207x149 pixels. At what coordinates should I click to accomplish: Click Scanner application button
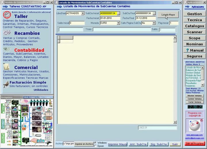(194, 32)
